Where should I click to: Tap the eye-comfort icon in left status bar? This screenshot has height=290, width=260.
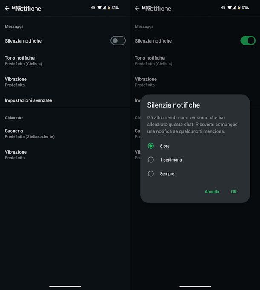point(93,8)
